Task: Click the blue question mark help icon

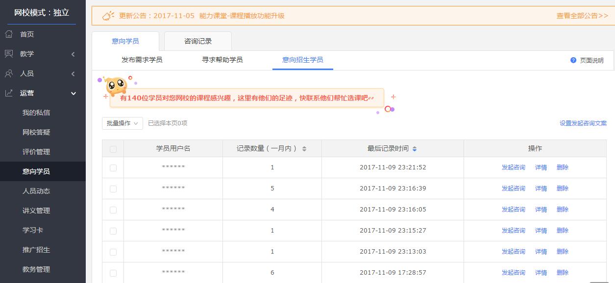Action: [x=573, y=60]
